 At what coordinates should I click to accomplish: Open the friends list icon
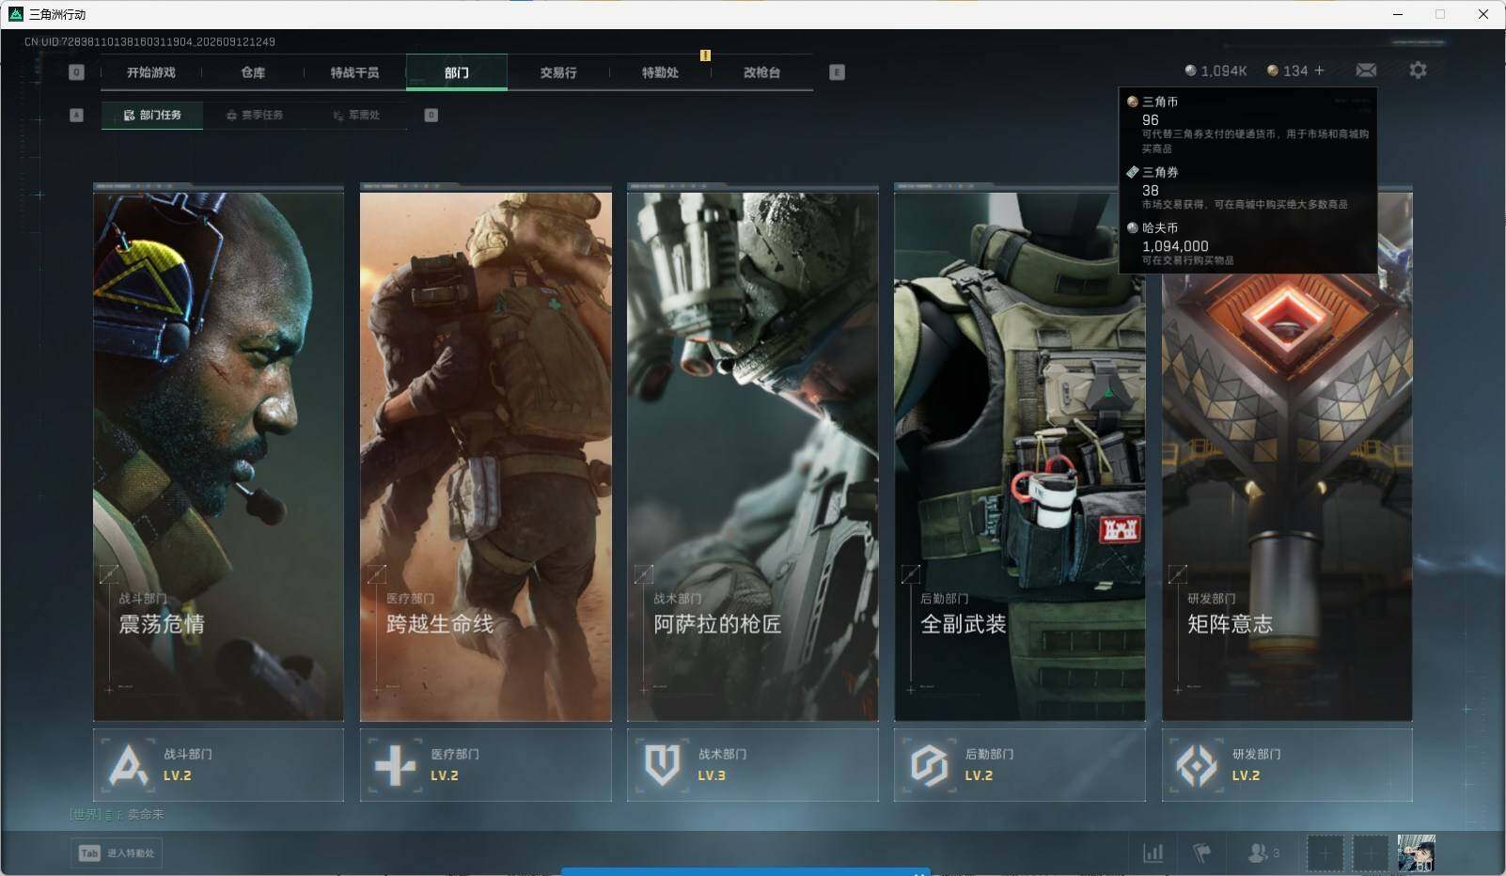pyautogui.click(x=1257, y=853)
